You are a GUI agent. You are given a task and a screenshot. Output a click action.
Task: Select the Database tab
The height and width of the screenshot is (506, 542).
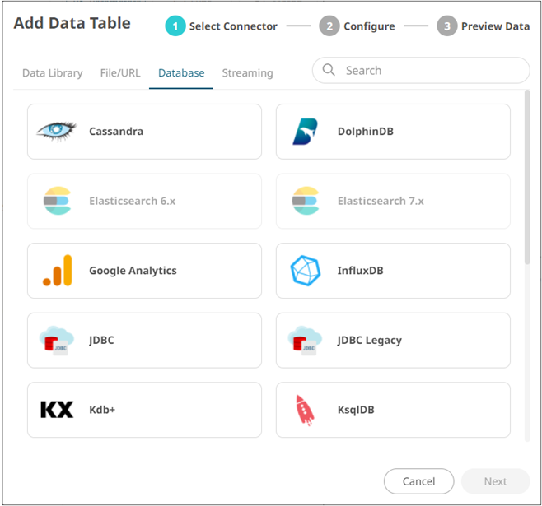181,73
